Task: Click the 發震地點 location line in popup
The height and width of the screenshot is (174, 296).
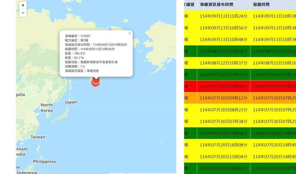Action: click(91, 62)
